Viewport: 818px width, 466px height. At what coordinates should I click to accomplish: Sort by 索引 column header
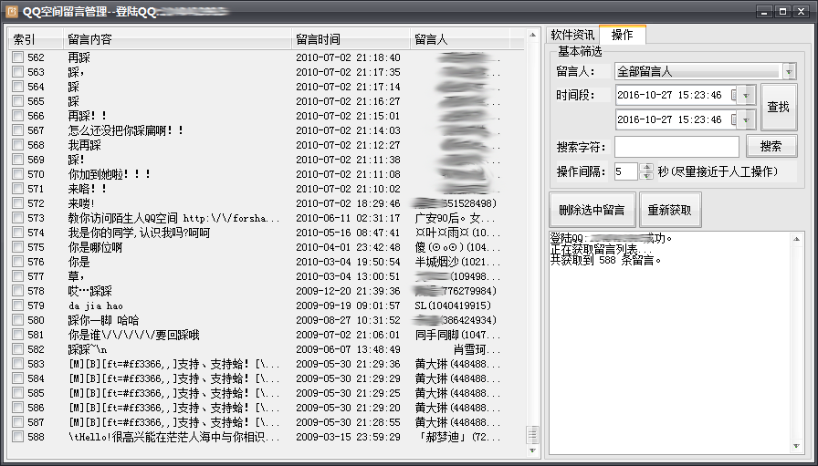36,39
